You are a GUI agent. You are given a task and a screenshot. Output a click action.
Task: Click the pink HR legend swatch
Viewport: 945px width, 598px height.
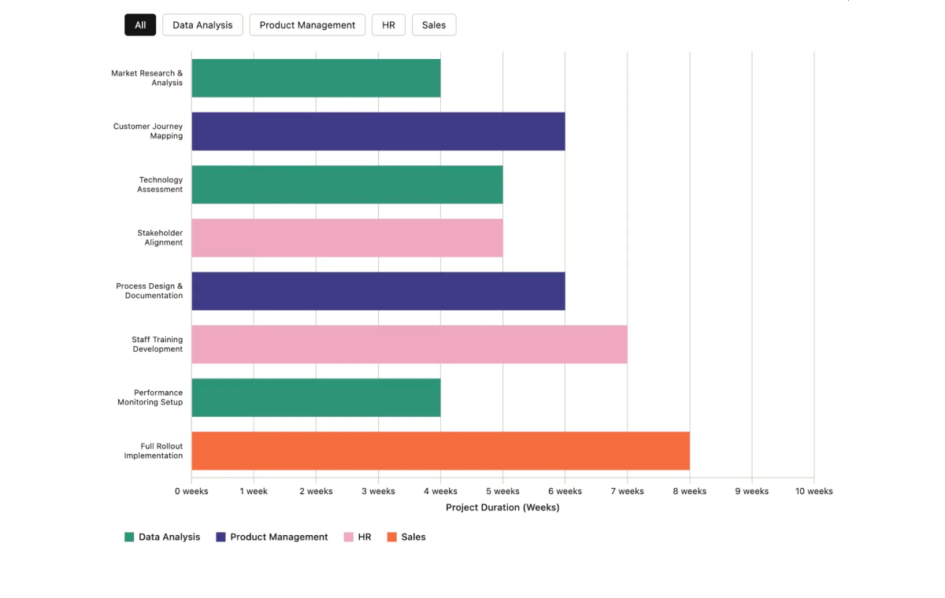[349, 537]
